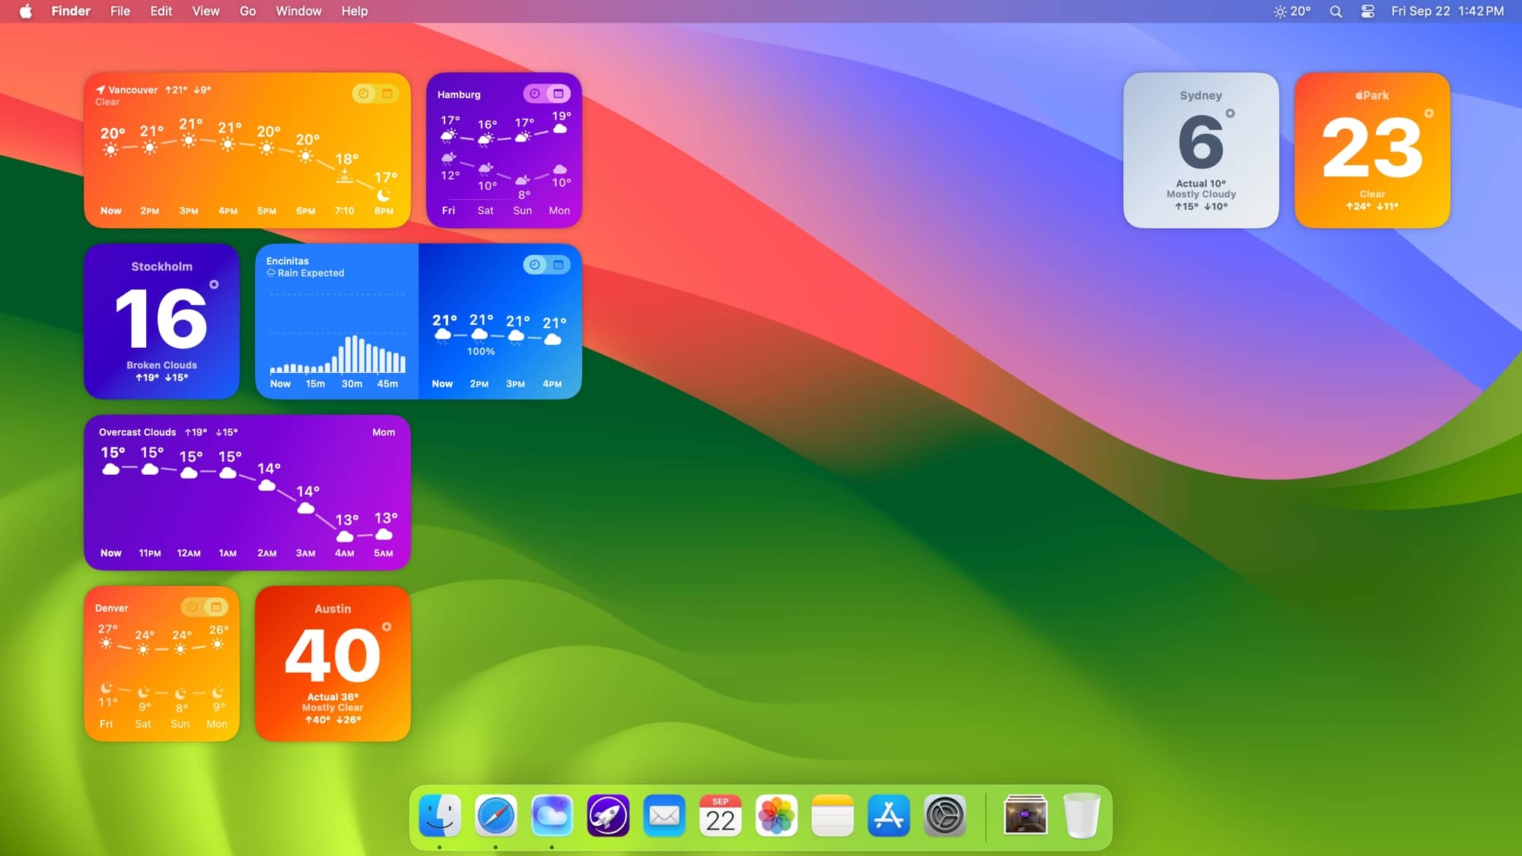
Task: Open Notes from the Dock
Action: click(x=833, y=816)
